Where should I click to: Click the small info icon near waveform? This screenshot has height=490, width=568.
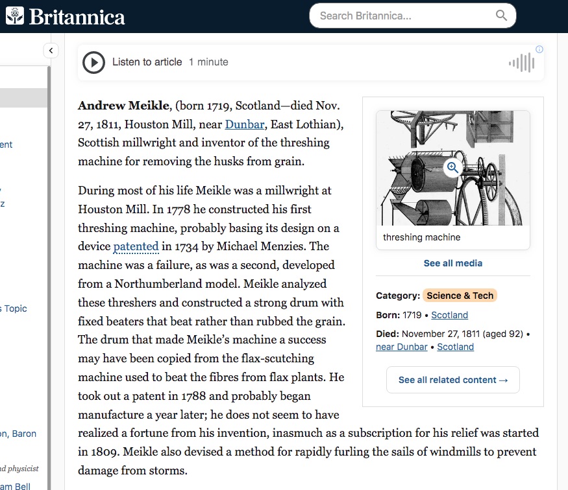click(539, 49)
